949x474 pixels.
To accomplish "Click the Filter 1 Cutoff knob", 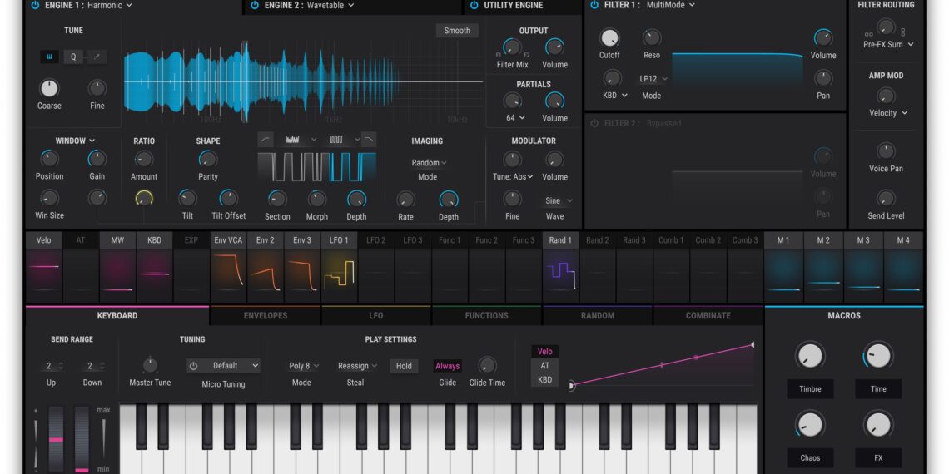I will (x=609, y=38).
